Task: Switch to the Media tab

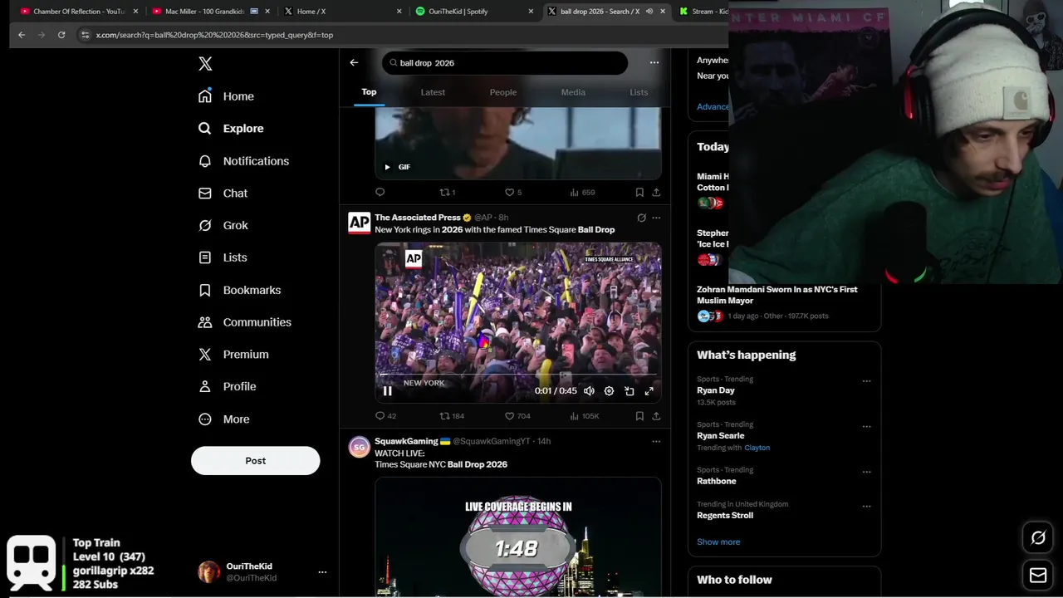Action: click(573, 92)
